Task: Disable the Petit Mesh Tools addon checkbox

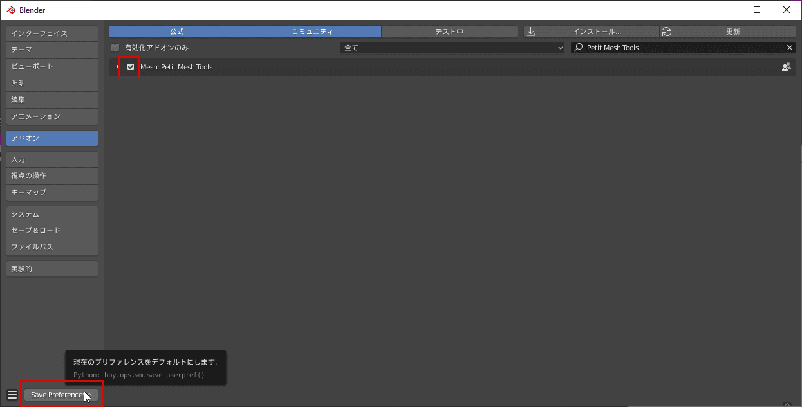Action: point(131,67)
